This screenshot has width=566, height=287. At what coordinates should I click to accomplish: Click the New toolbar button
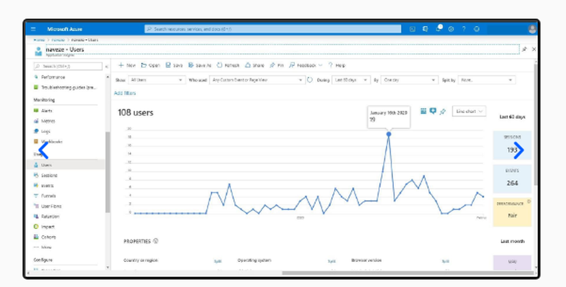coord(127,65)
